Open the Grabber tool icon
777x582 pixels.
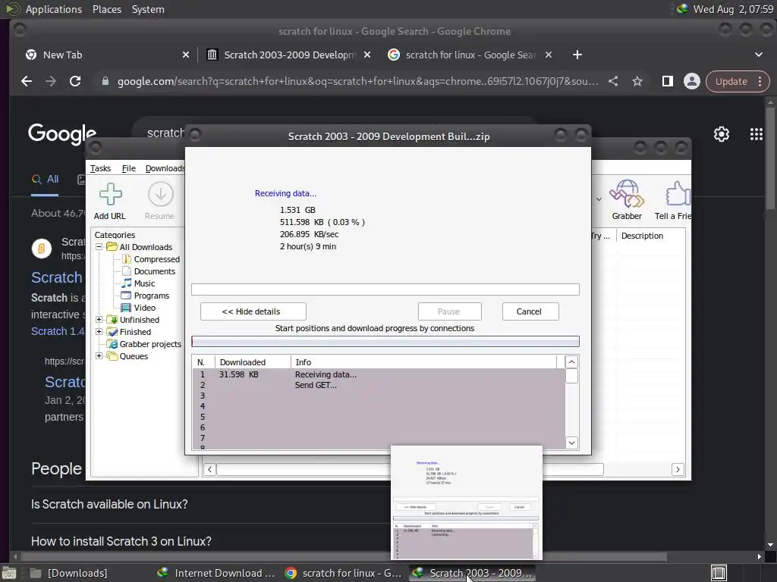(627, 193)
